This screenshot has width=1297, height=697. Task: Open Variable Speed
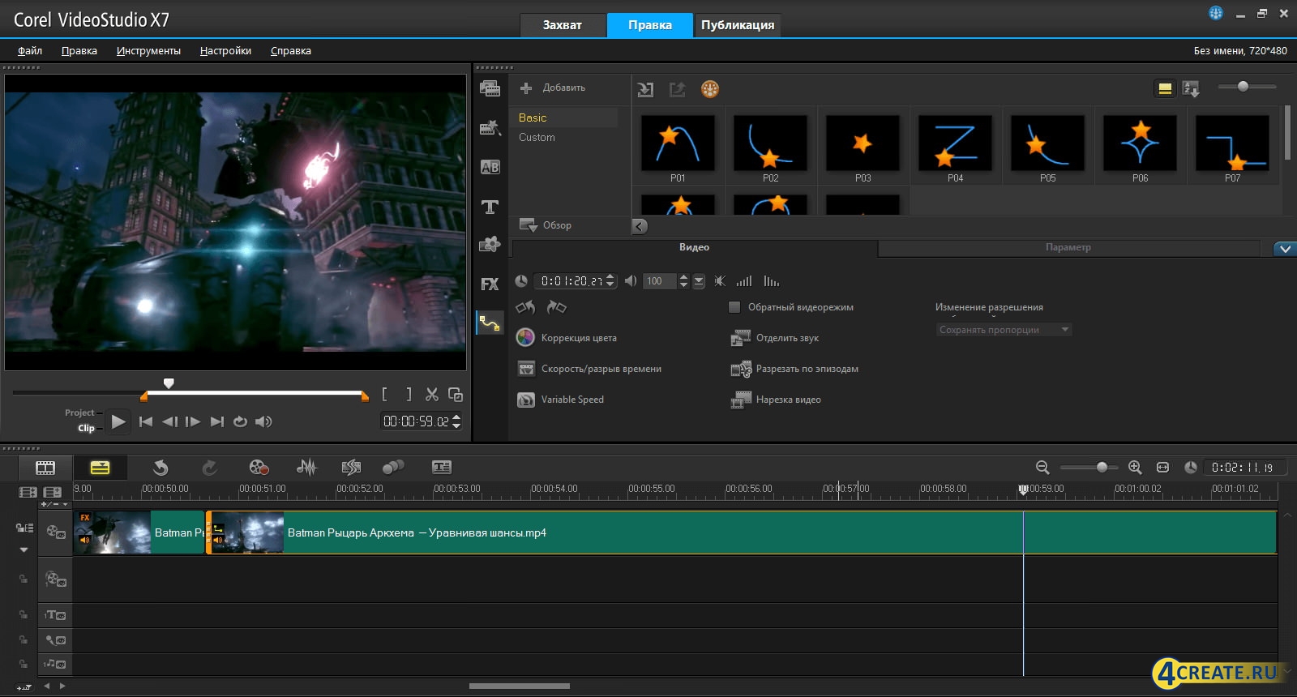tap(560, 400)
